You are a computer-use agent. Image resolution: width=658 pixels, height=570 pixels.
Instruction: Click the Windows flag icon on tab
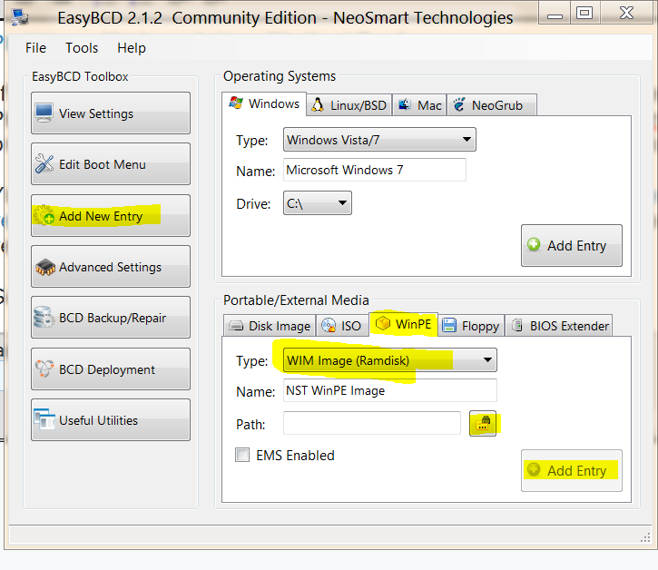236,103
